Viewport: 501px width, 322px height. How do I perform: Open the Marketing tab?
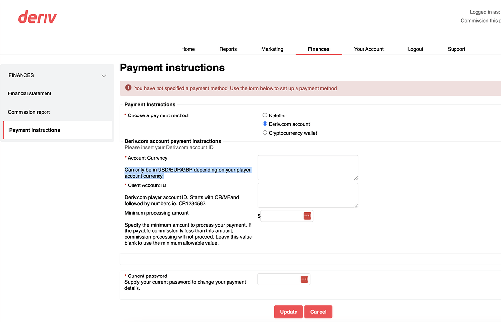(272, 49)
